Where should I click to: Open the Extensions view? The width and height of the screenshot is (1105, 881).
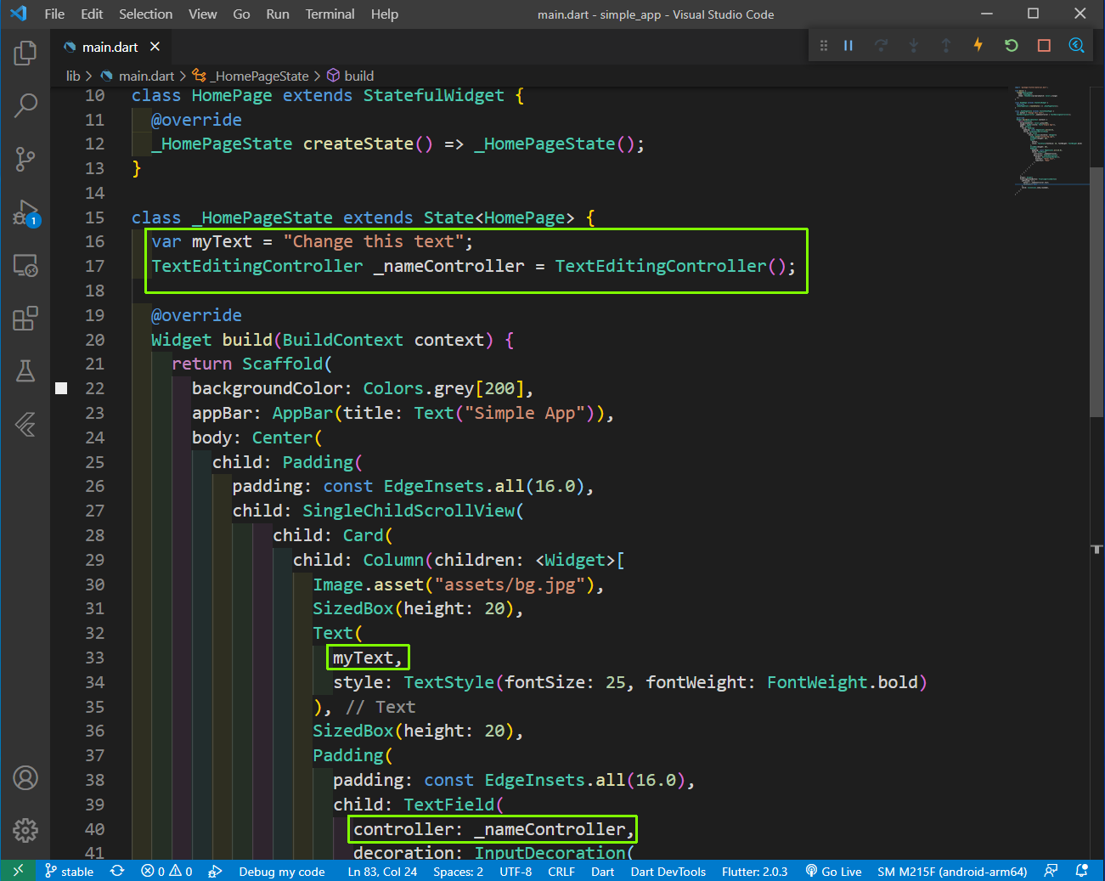point(25,319)
